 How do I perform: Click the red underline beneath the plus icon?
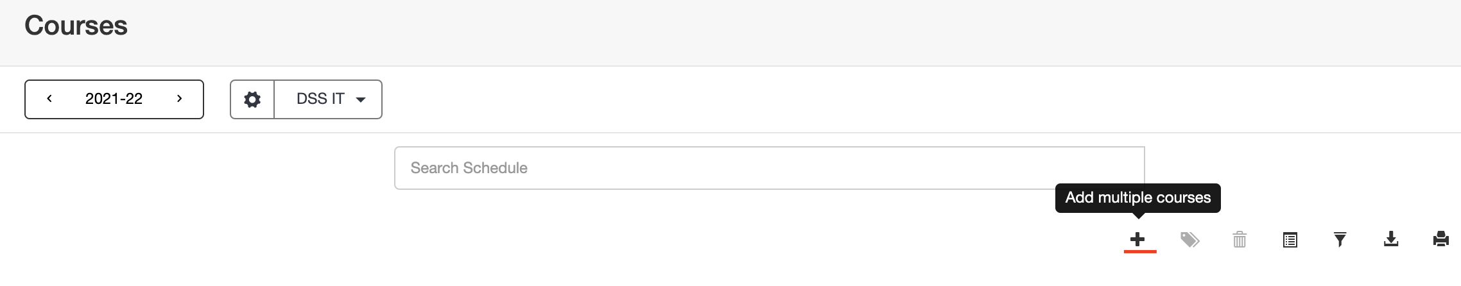1140,251
